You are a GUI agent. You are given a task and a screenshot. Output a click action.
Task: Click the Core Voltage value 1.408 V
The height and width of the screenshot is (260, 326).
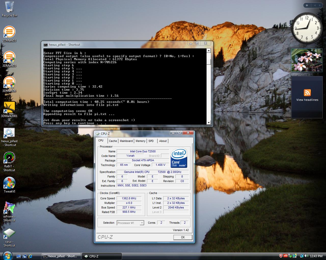[160, 165]
